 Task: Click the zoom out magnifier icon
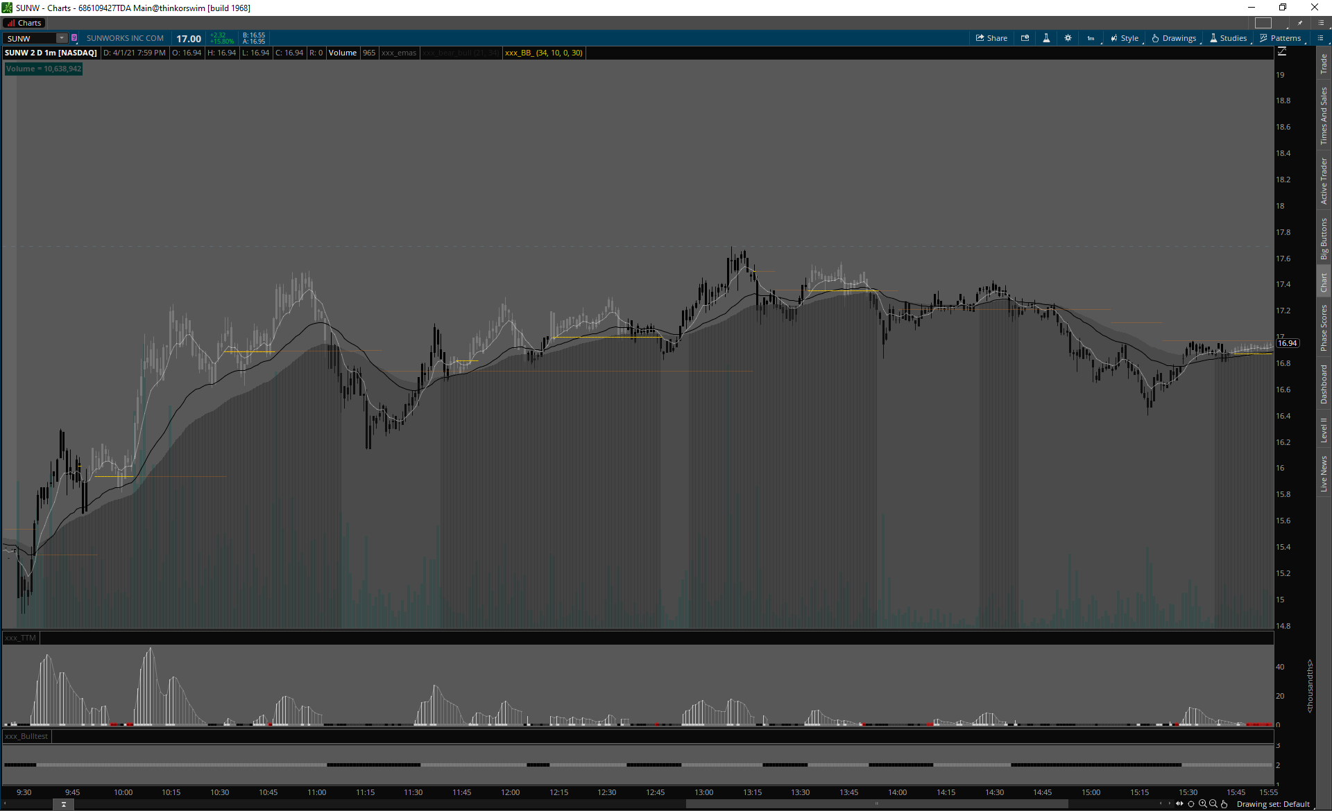pos(1213,804)
